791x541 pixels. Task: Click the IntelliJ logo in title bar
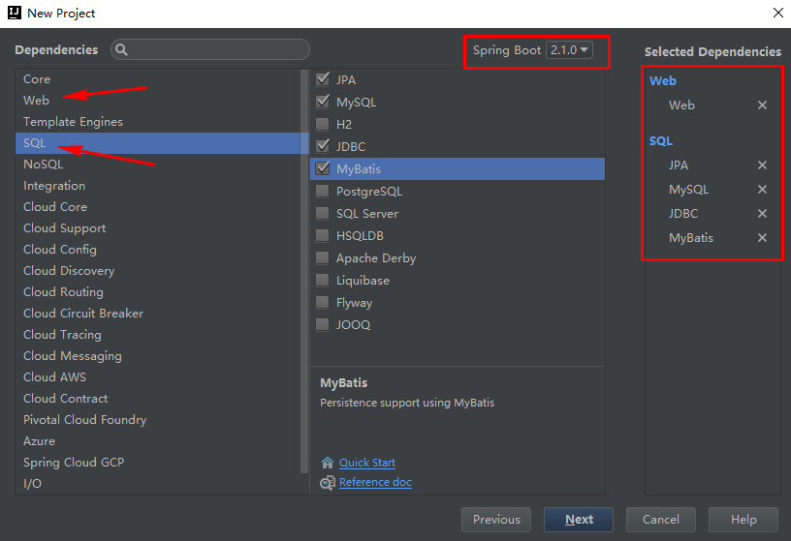coord(15,13)
